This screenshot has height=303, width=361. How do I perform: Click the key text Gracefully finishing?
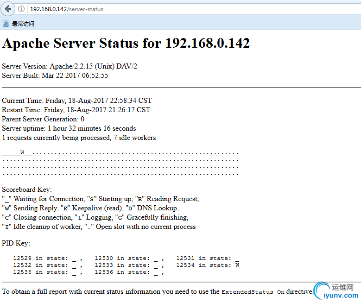point(158,217)
